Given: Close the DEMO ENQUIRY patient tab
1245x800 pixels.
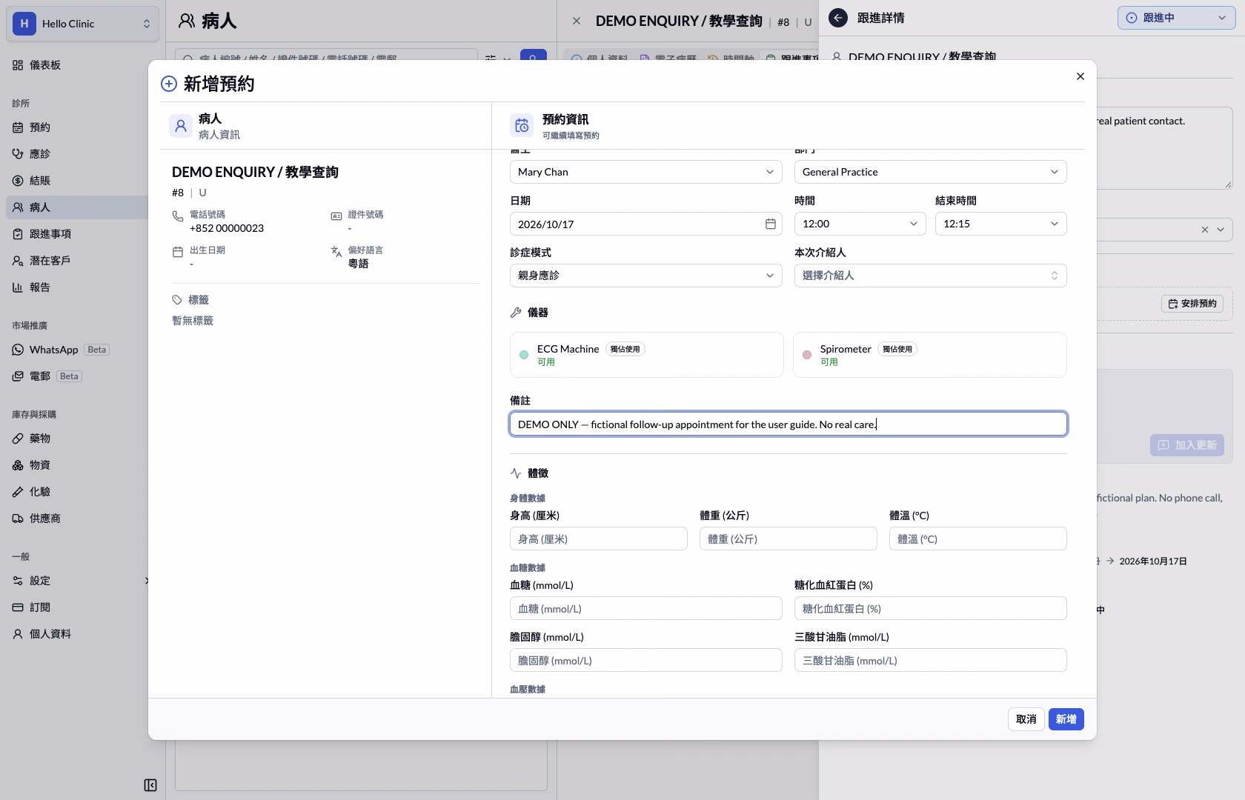Looking at the screenshot, I should tap(577, 21).
